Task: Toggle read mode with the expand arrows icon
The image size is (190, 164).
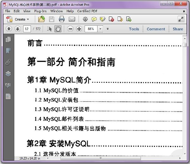Action: (181, 19)
